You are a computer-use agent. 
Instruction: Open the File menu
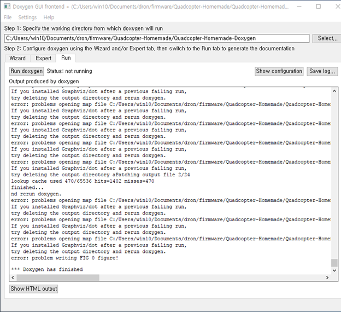(8, 17)
